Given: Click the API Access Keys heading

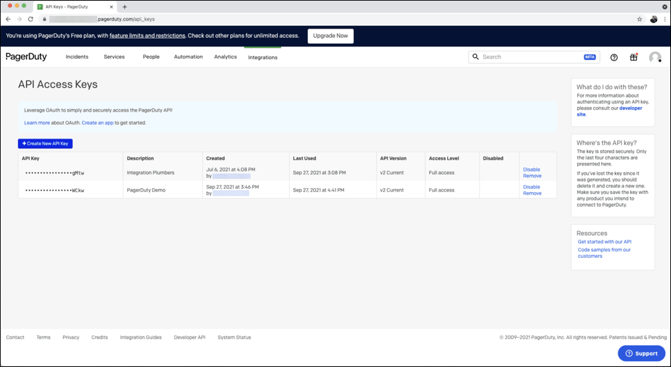Looking at the screenshot, I should pos(58,84).
